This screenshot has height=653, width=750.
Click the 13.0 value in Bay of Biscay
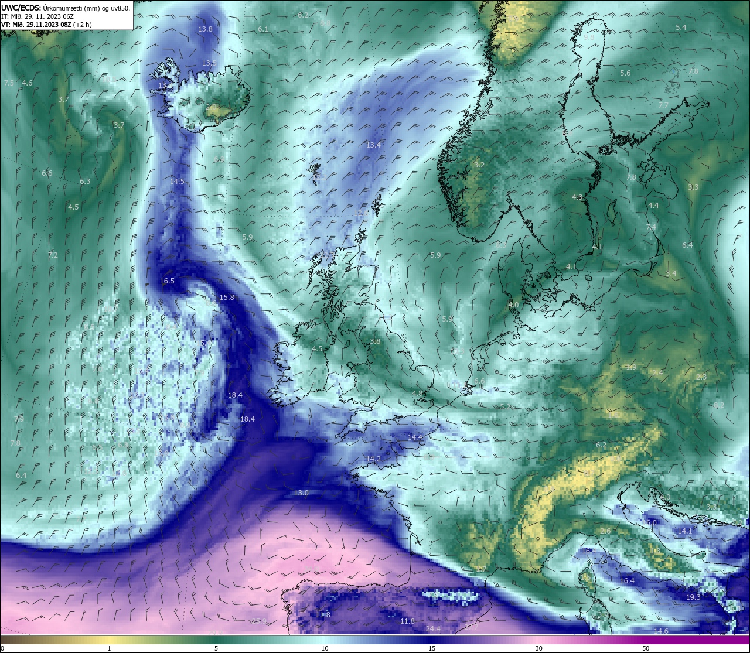coord(301,493)
